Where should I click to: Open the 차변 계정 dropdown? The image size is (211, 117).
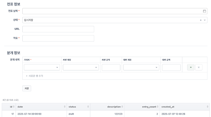(x=81, y=68)
